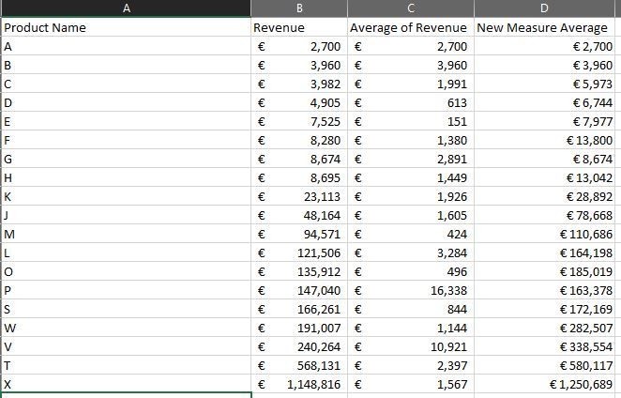Select the product name cell D
The height and width of the screenshot is (398, 621).
point(126,102)
